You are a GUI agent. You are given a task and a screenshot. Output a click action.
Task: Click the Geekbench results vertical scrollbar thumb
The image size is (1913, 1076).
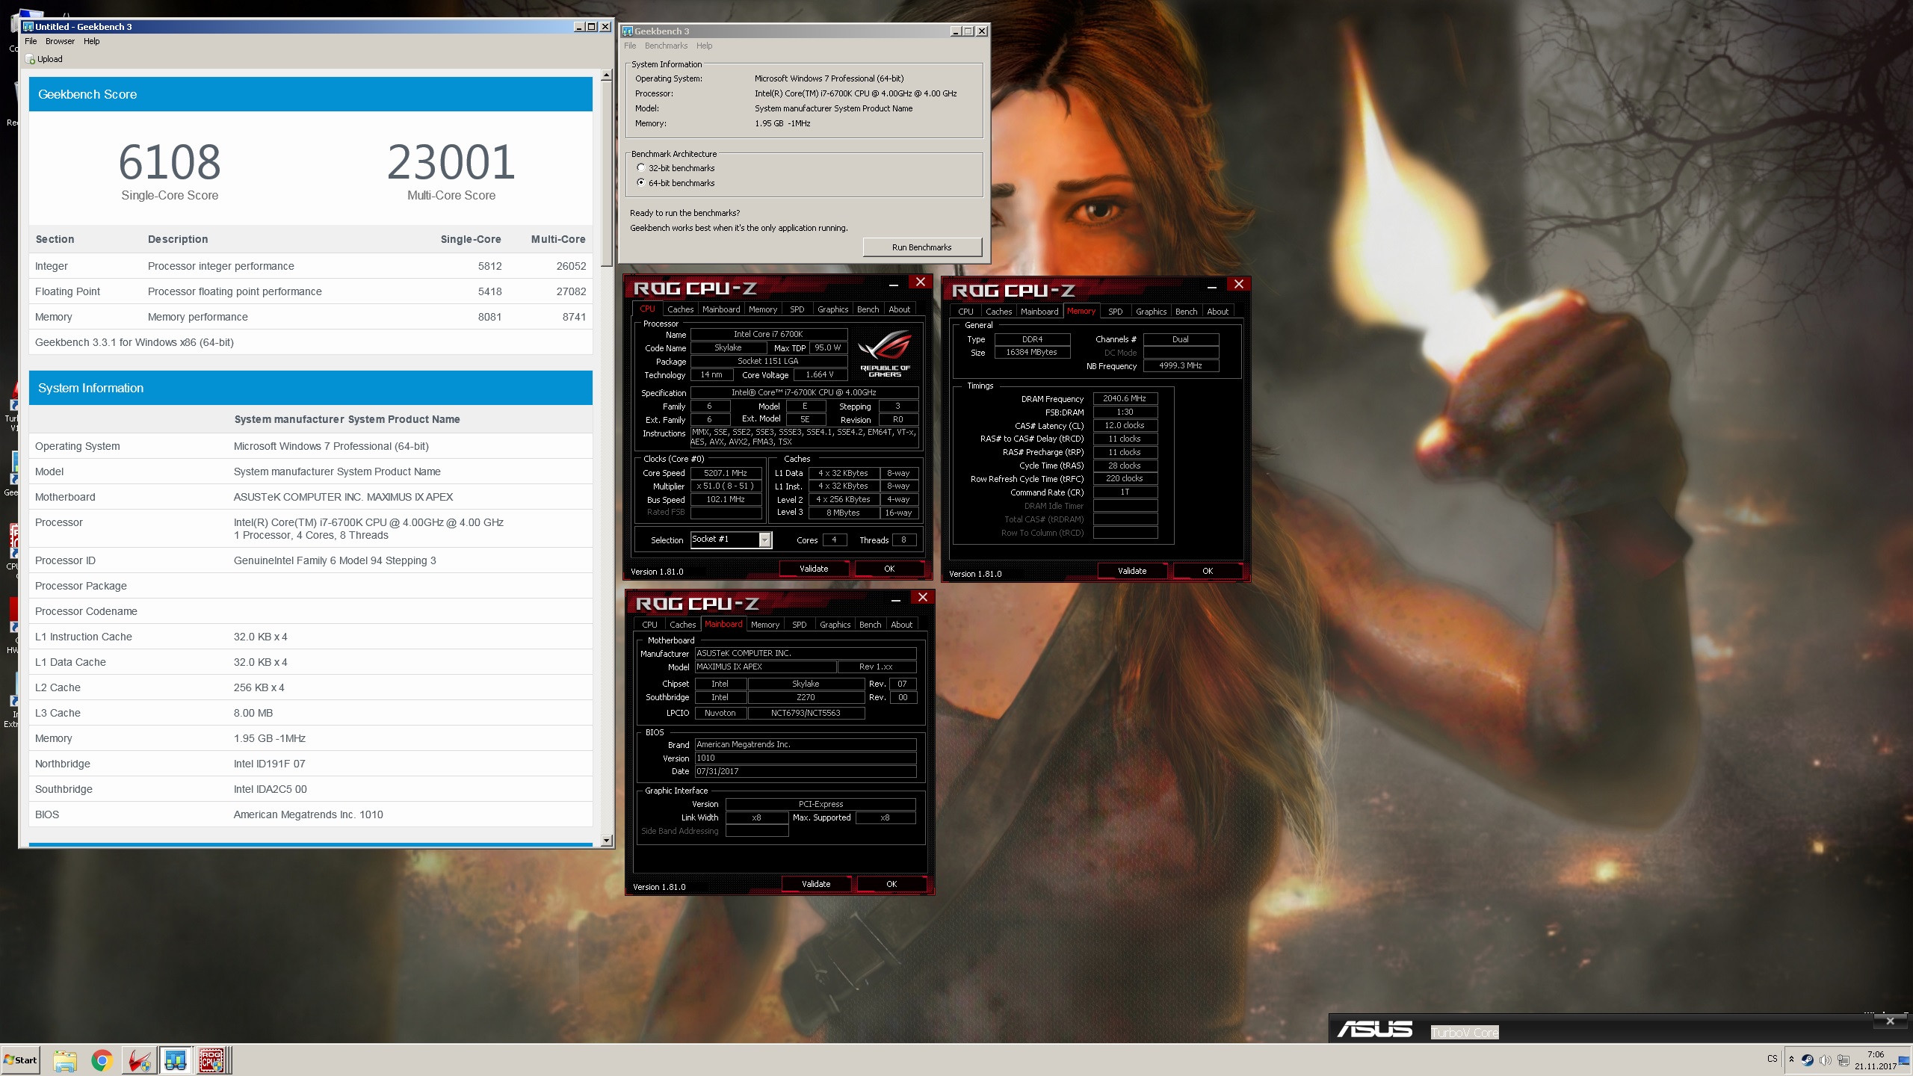607,173
